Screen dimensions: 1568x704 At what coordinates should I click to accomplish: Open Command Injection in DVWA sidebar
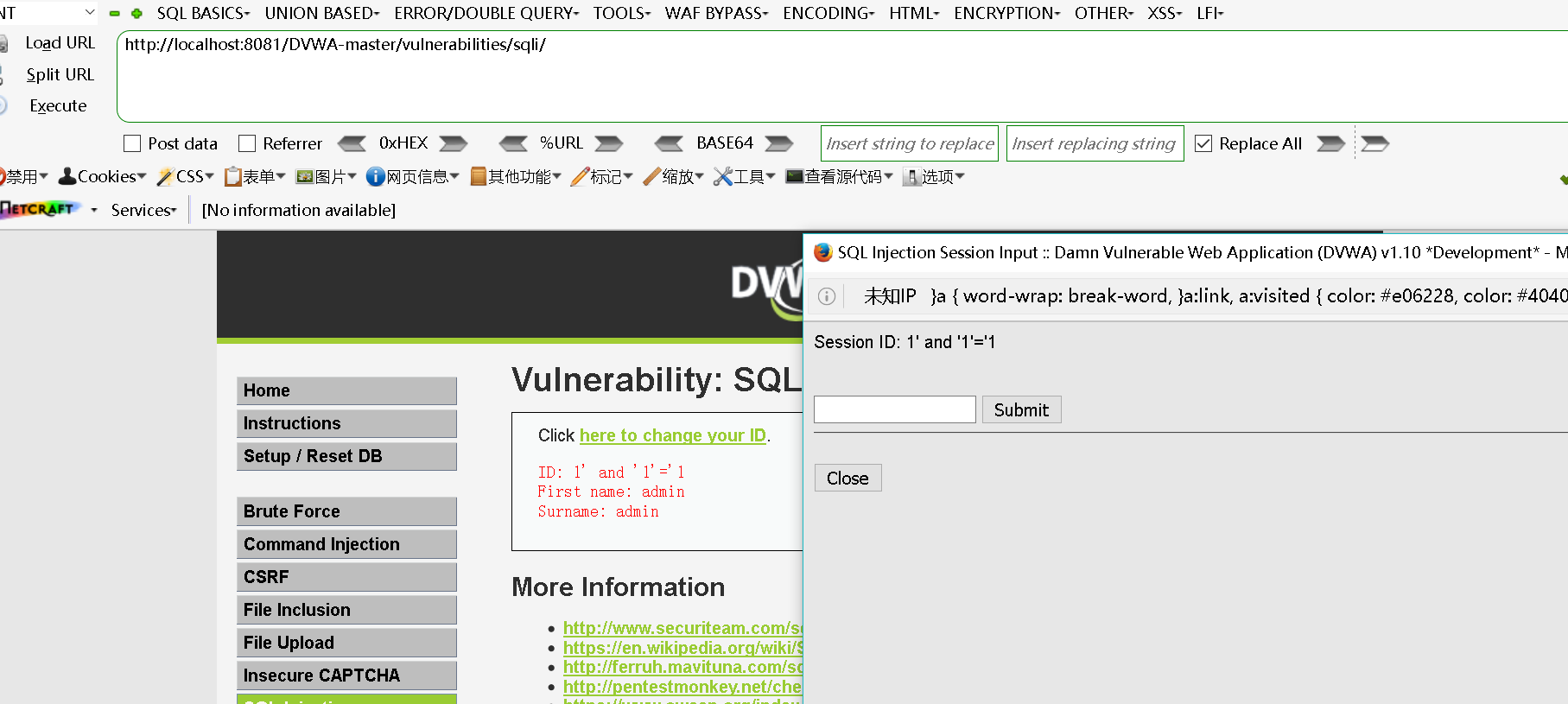pyautogui.click(x=346, y=544)
